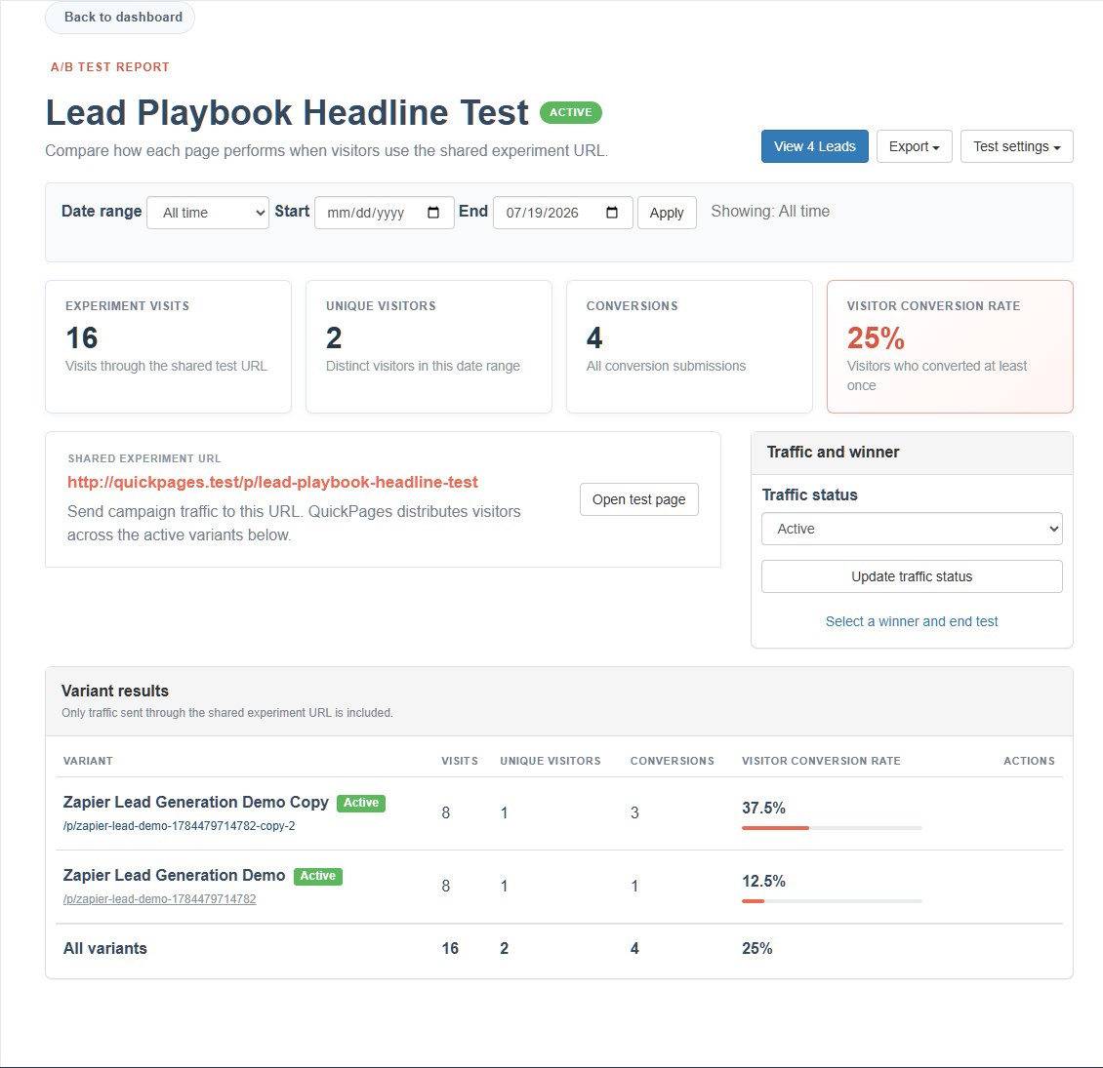Click the /p/zapier-lead-demo-1784479714782 path link
Image resolution: width=1103 pixels, height=1068 pixels.
(x=160, y=899)
